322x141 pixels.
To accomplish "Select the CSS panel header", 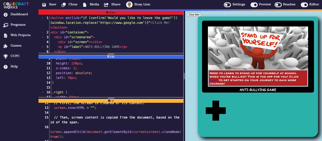I will [111, 57].
